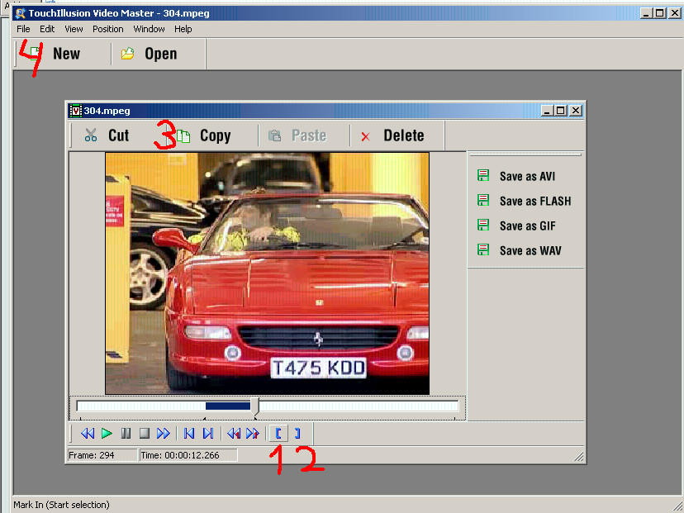The image size is (684, 513).
Task: Step forward one frame icon
Action: coord(252,433)
